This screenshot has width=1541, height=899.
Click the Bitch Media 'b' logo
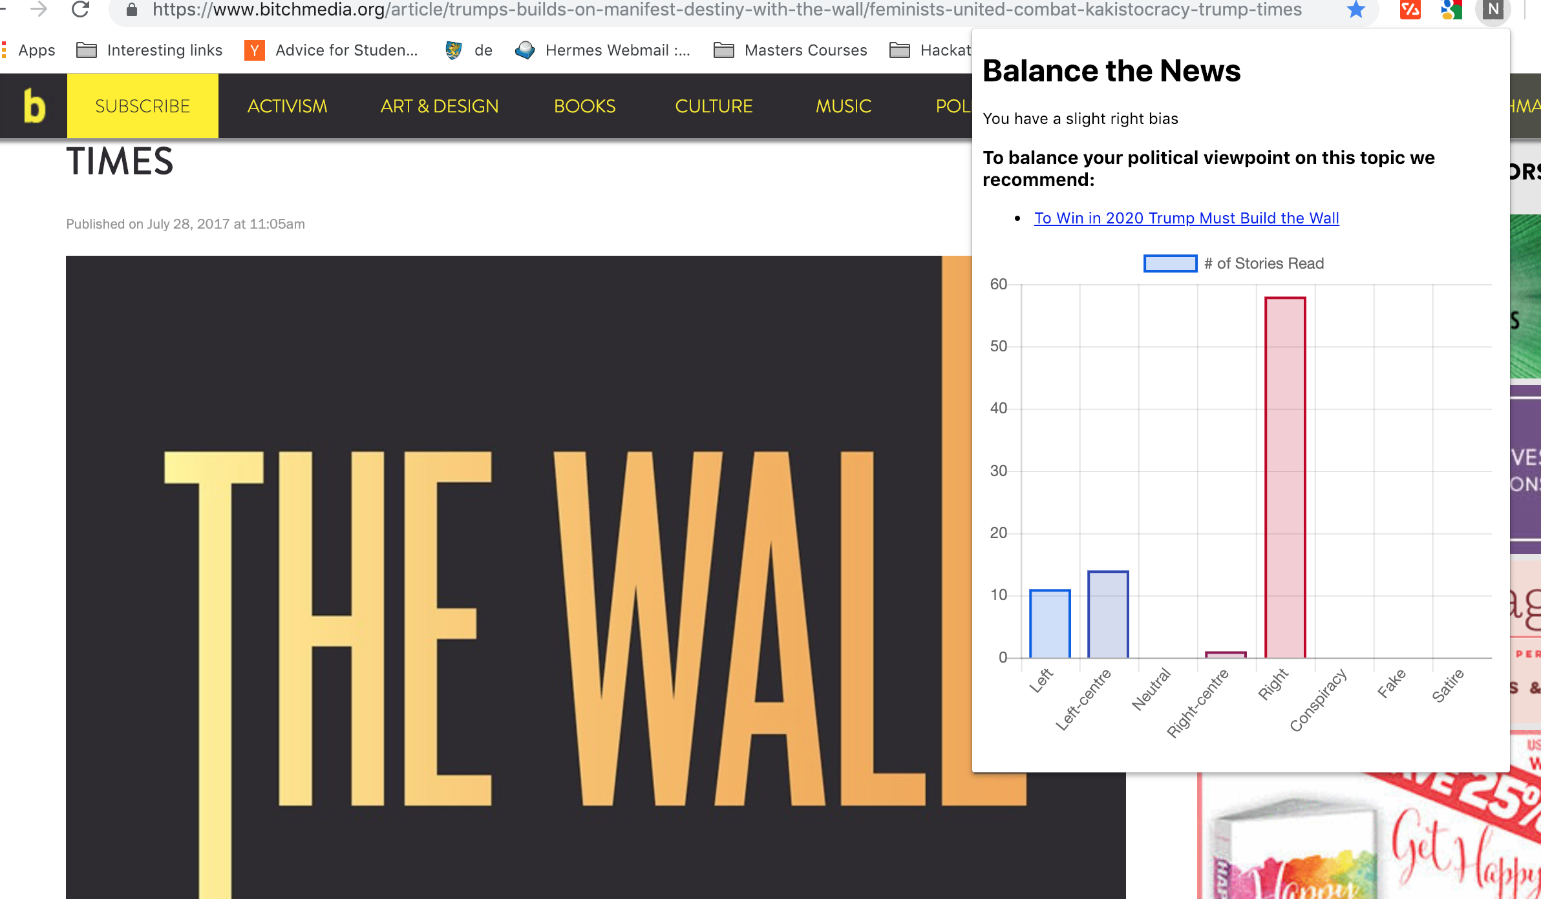(34, 106)
